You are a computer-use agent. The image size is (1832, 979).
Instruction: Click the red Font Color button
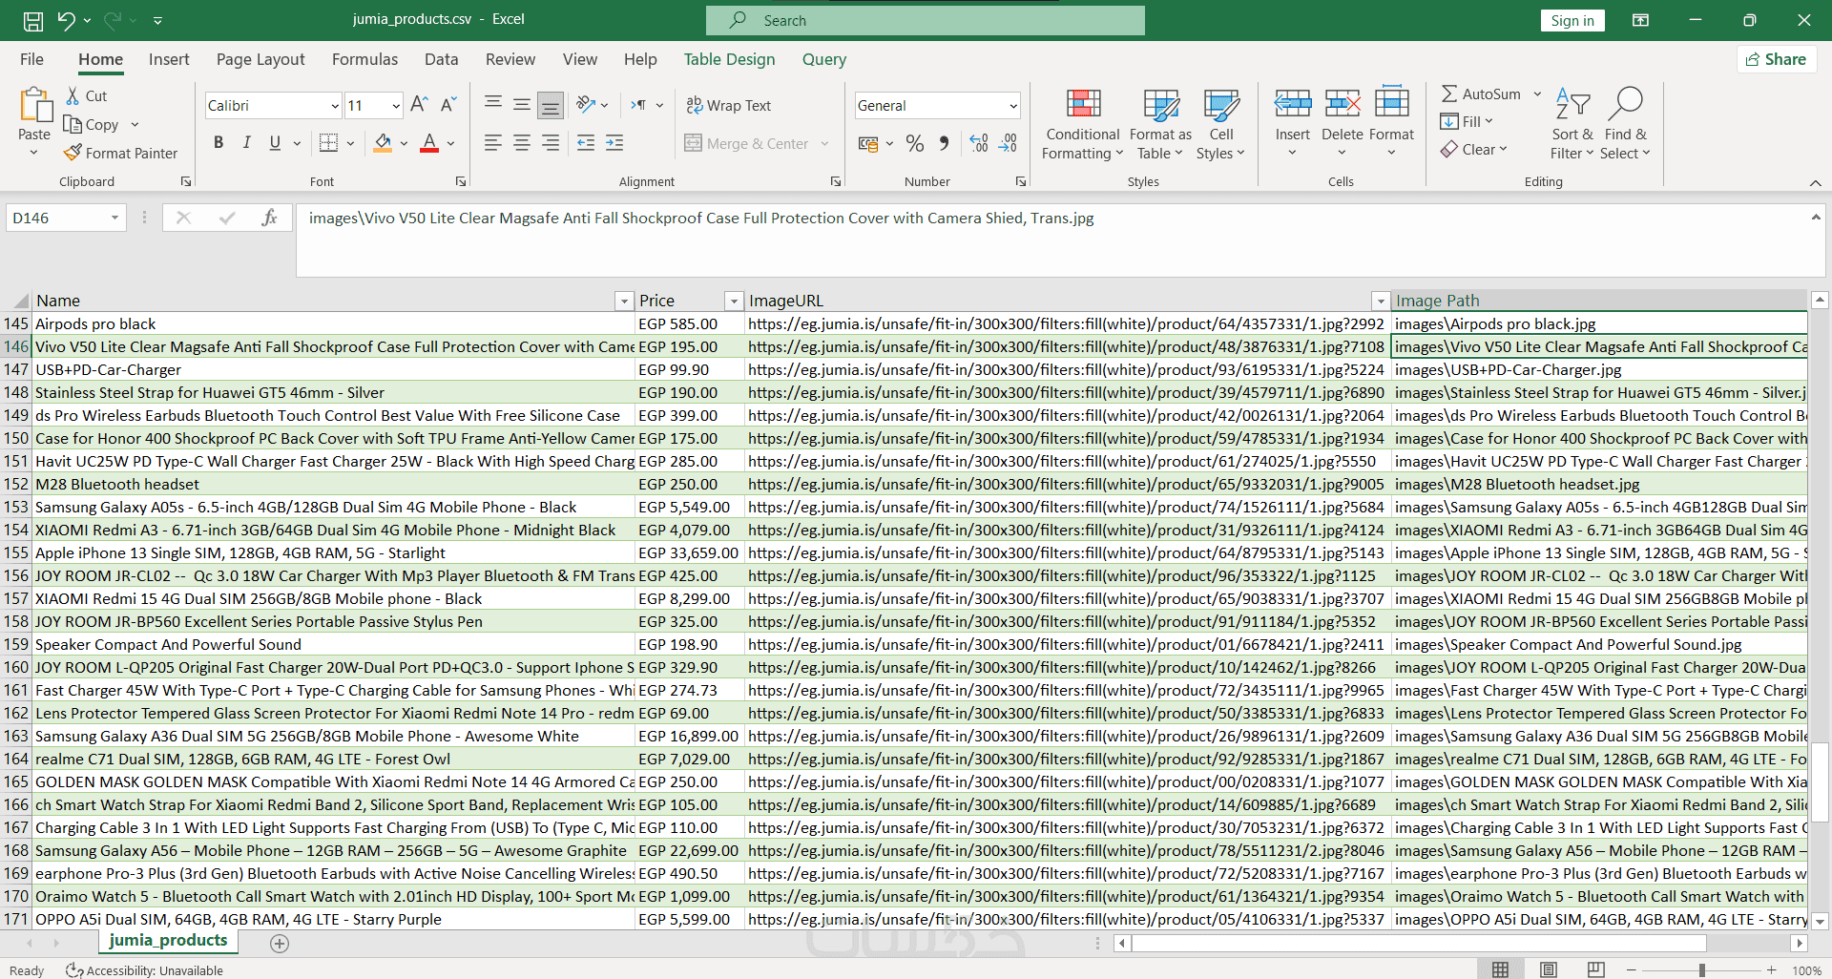point(430,143)
